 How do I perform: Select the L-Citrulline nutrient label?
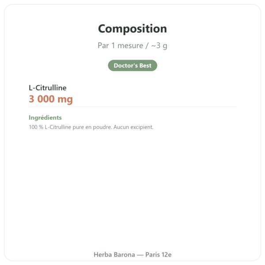pyautogui.click(x=48, y=88)
